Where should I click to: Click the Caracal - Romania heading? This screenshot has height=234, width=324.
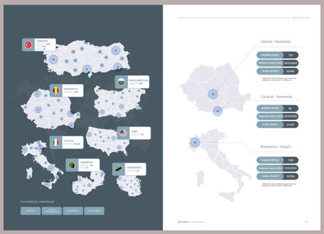click(x=276, y=97)
